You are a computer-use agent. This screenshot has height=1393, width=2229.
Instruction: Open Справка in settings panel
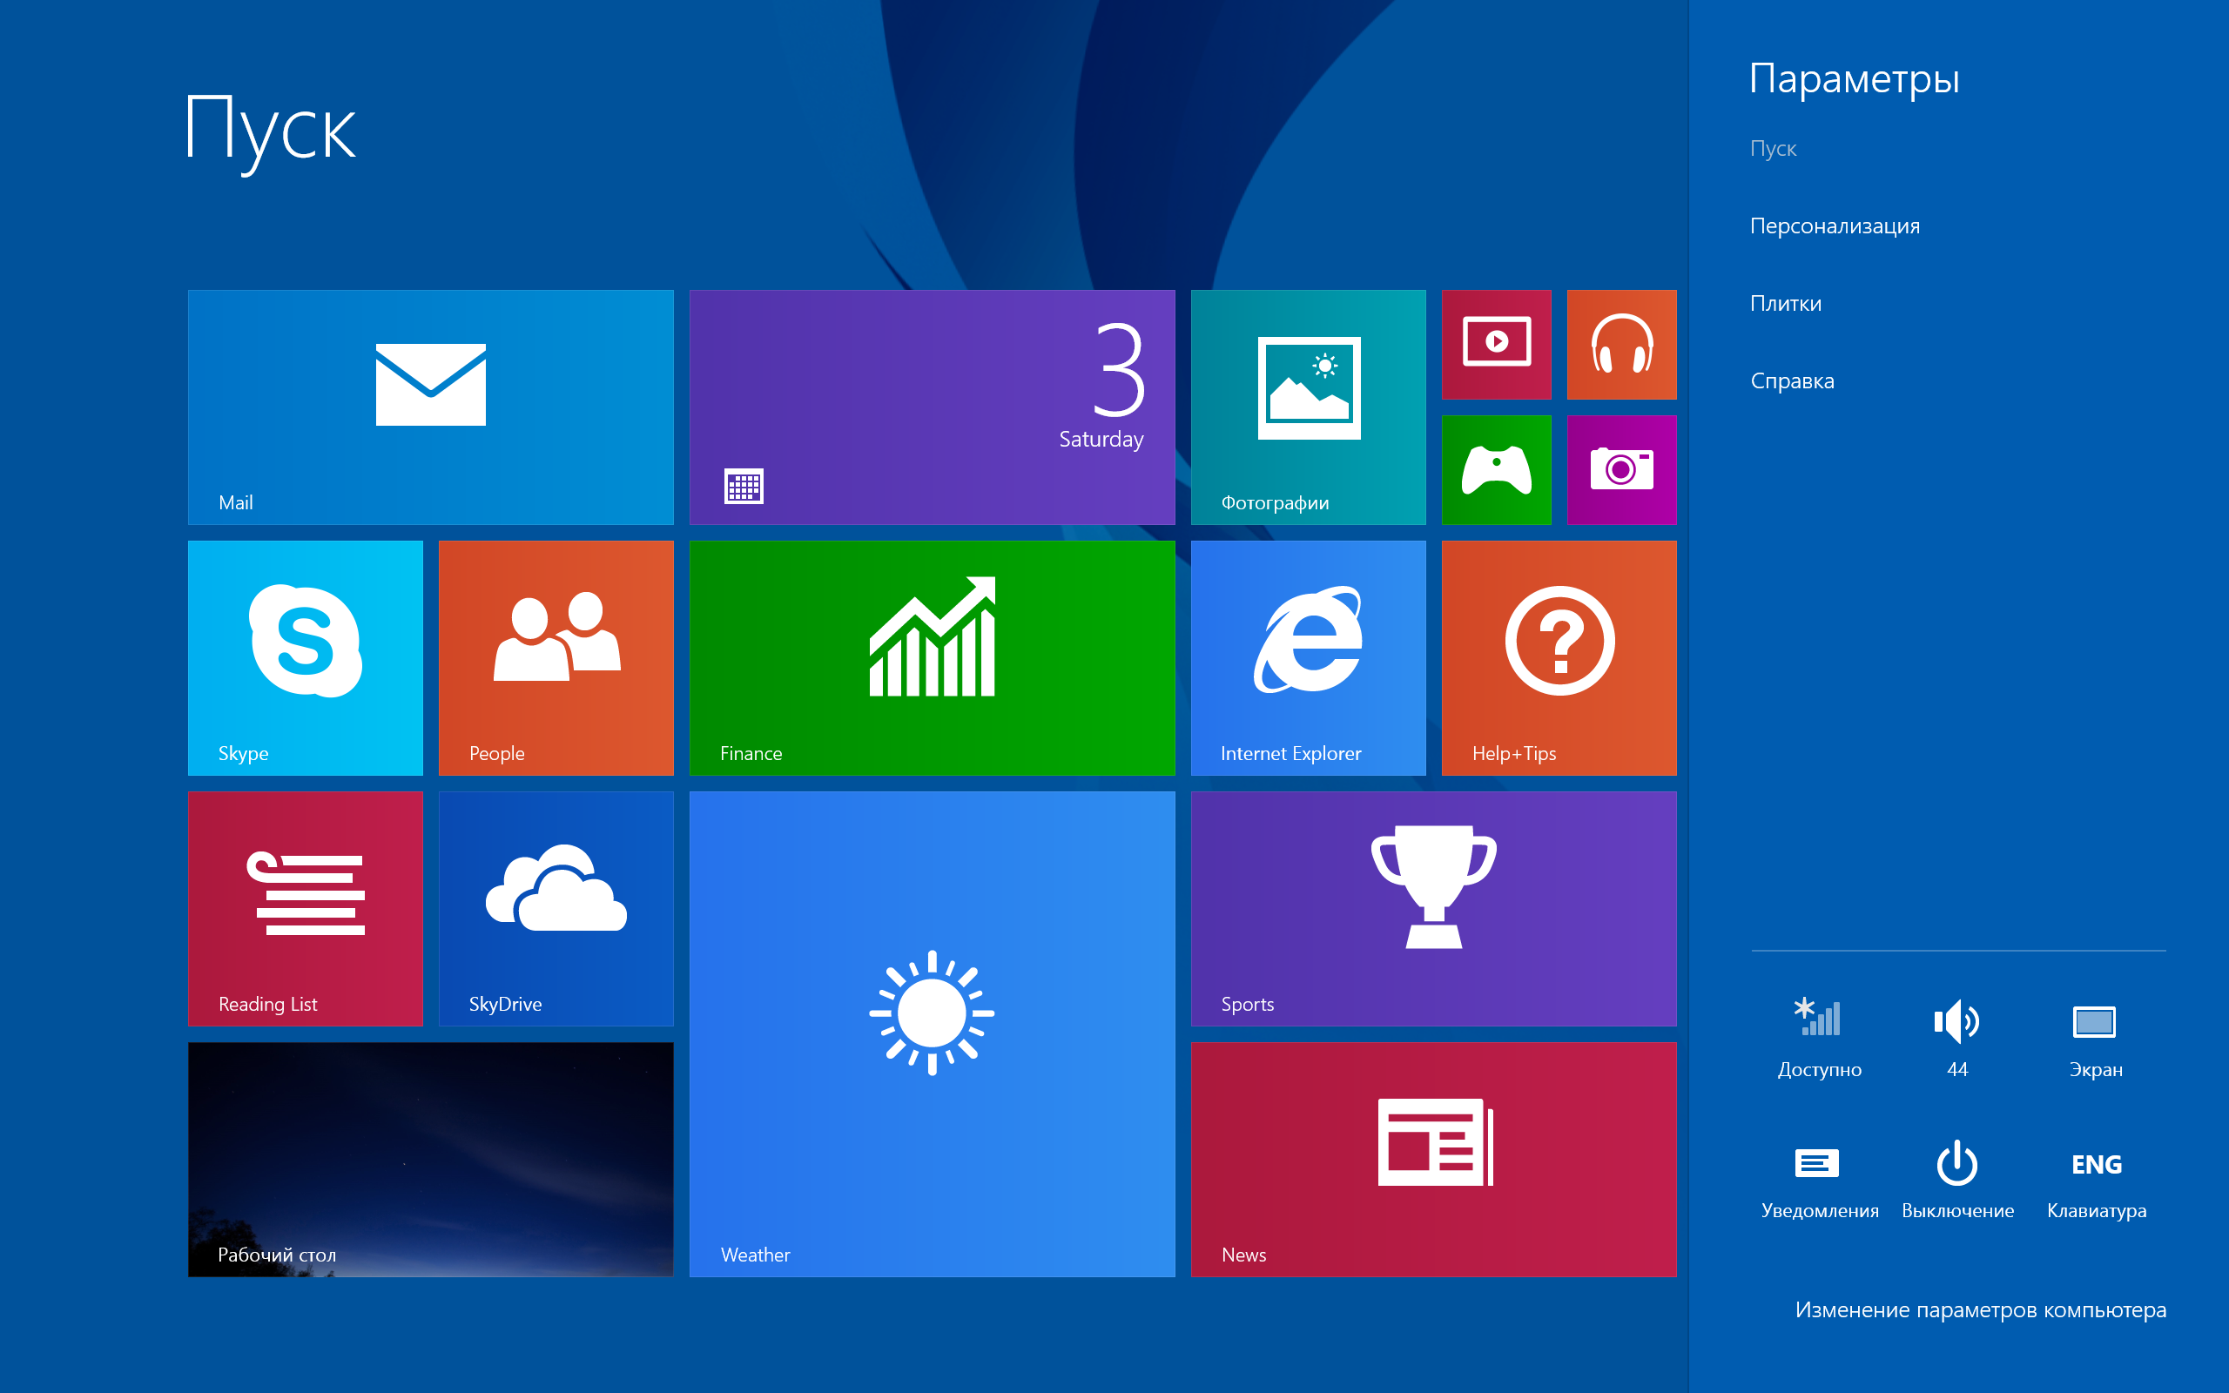coord(1793,380)
